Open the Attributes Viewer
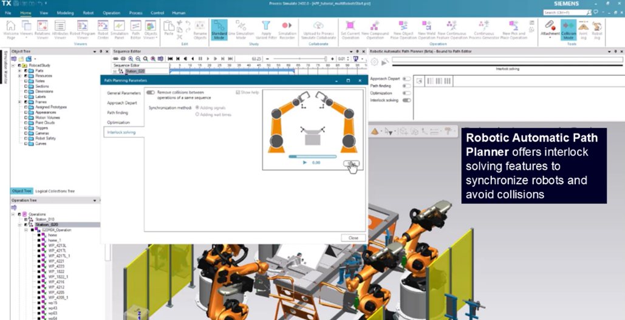 tap(60, 30)
